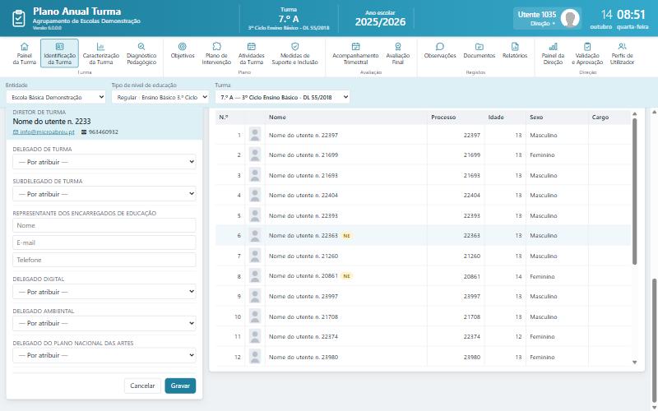Focus representative Telefone input field
658x411 pixels.
coord(104,260)
